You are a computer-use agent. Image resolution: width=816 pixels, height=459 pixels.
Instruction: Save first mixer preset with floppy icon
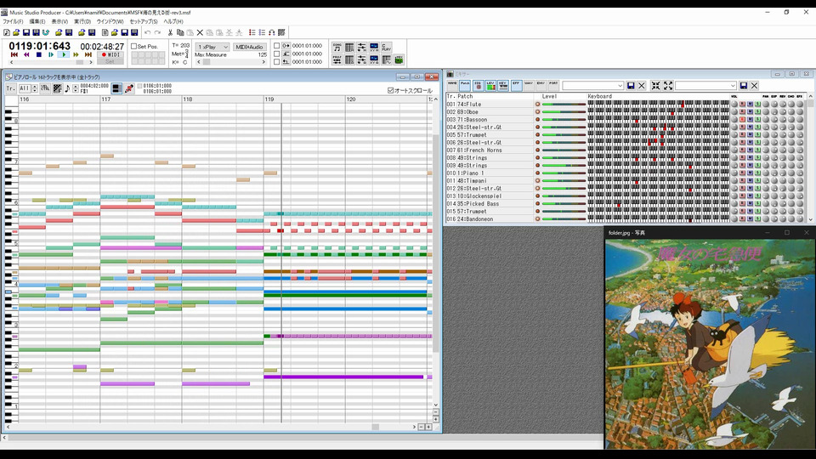coord(631,85)
